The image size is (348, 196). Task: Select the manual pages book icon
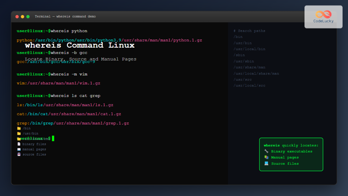[19, 149]
